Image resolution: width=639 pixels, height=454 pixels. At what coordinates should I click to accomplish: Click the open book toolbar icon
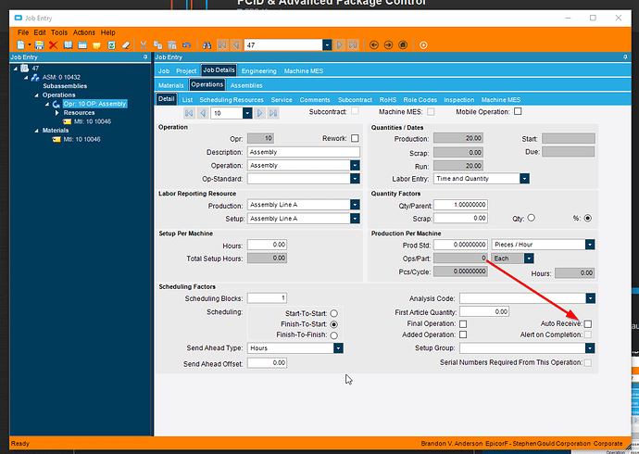[68, 44]
